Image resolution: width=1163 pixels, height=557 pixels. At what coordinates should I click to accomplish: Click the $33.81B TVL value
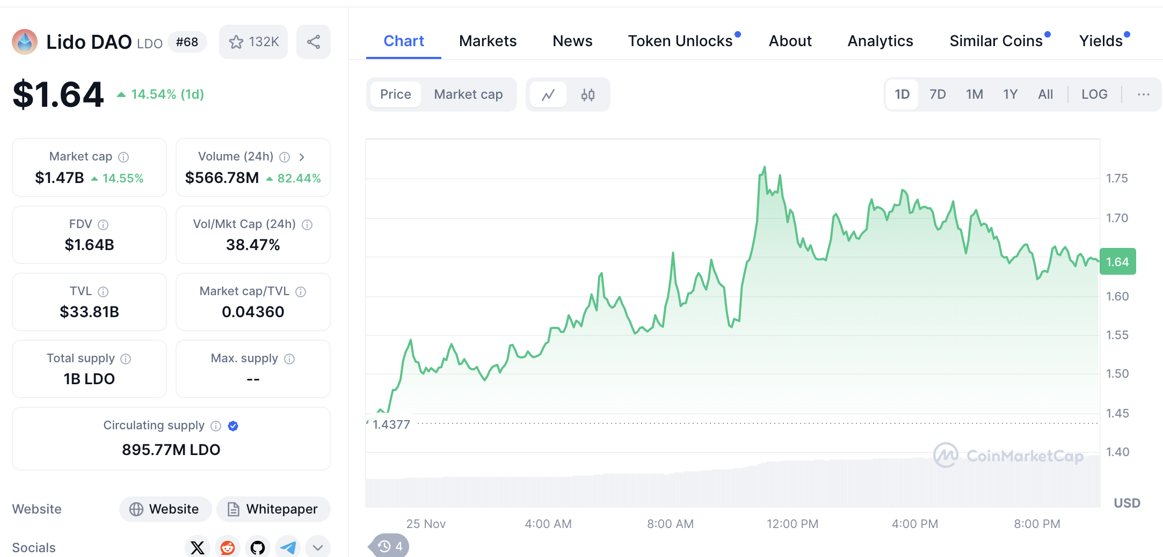tap(89, 312)
